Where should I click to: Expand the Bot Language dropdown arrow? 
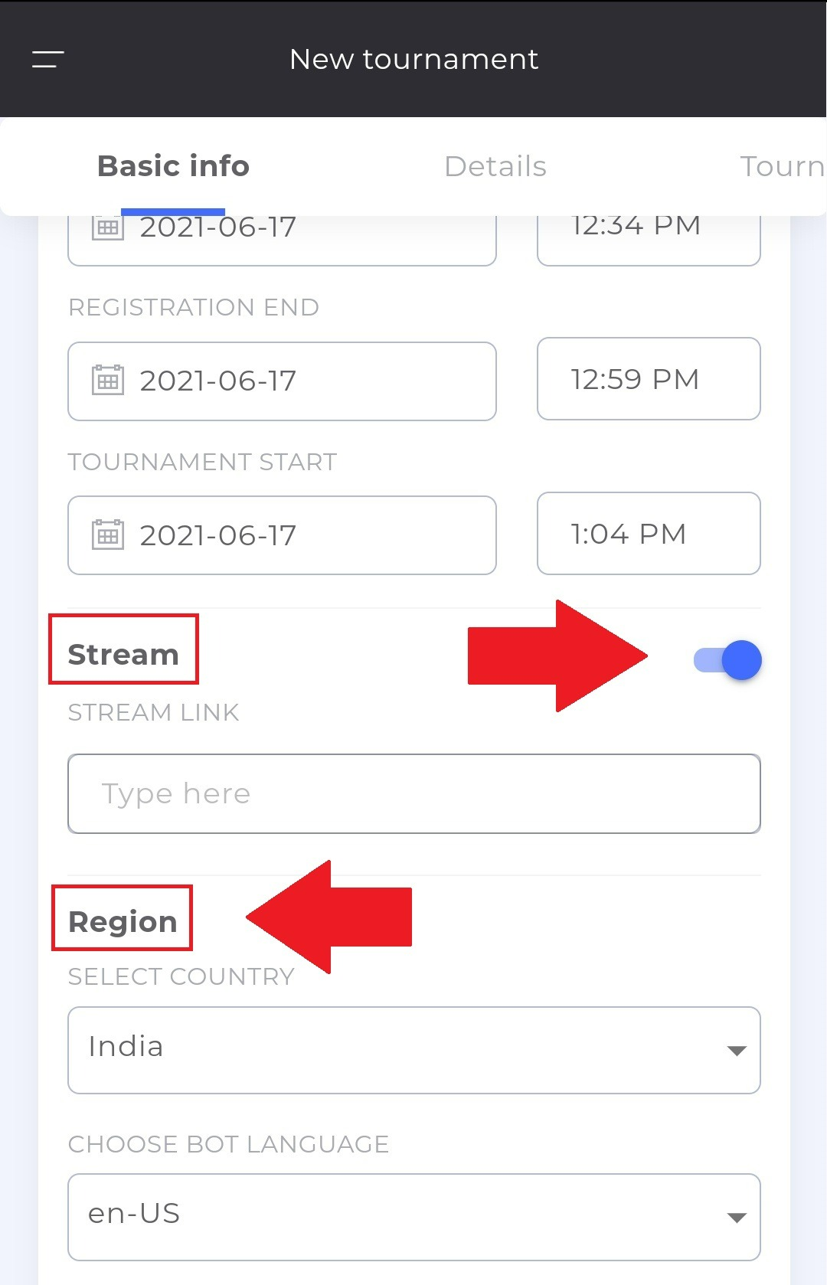coord(737,1218)
